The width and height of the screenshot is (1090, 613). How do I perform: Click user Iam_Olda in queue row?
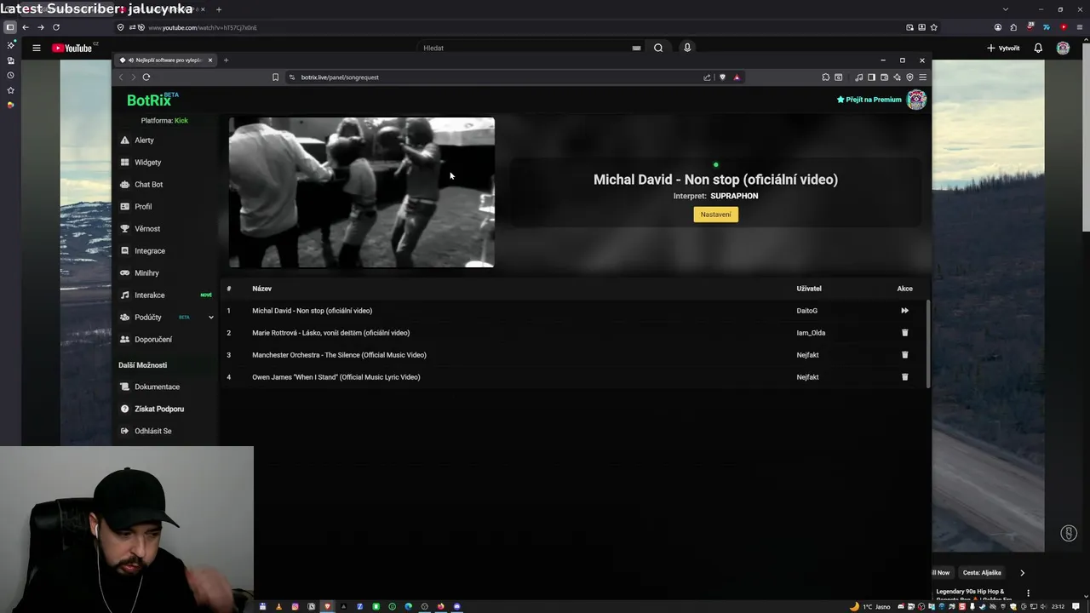811,333
